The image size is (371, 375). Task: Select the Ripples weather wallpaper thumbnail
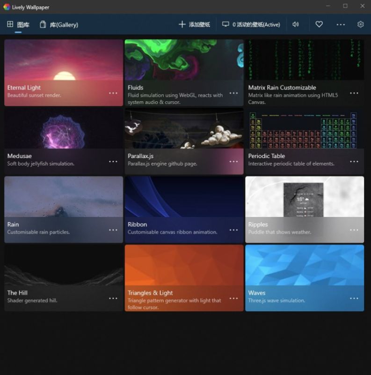[305, 197]
